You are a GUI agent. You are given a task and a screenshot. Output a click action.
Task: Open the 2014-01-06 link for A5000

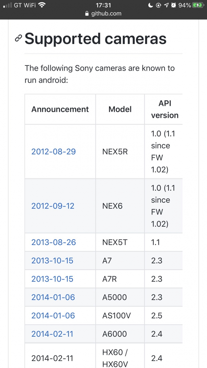[x=53, y=297]
